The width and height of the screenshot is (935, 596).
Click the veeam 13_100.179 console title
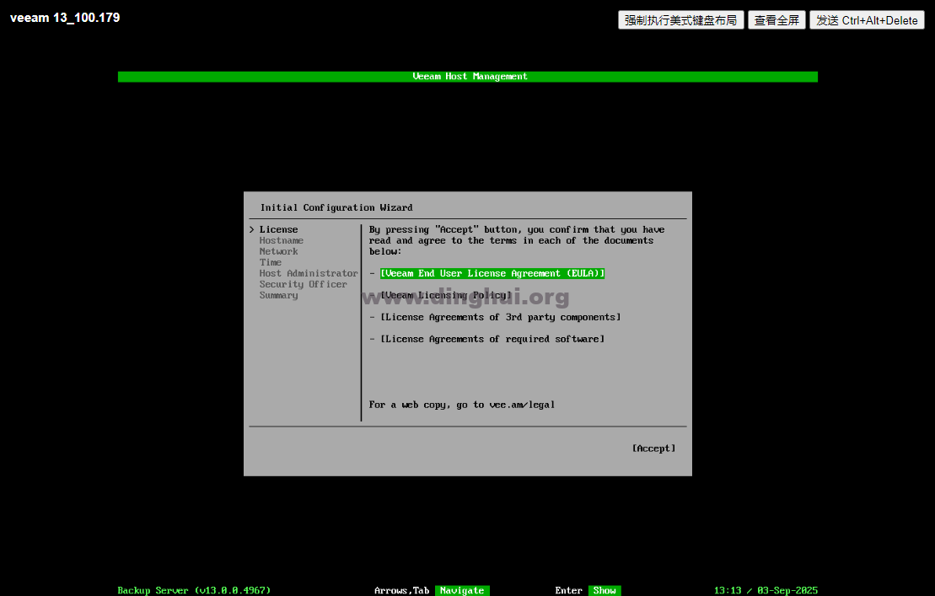click(x=65, y=18)
